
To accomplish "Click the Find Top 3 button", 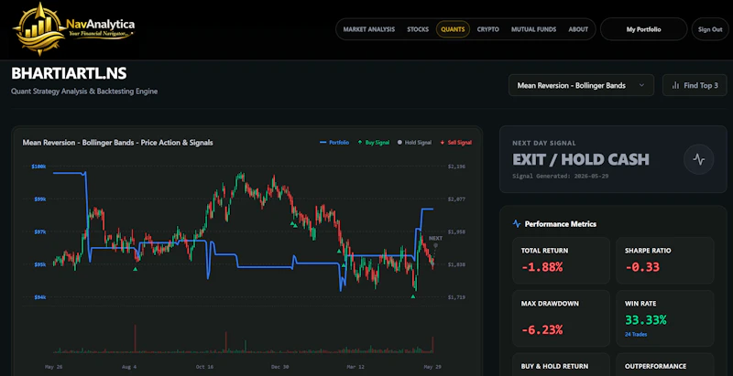I will pyautogui.click(x=695, y=85).
